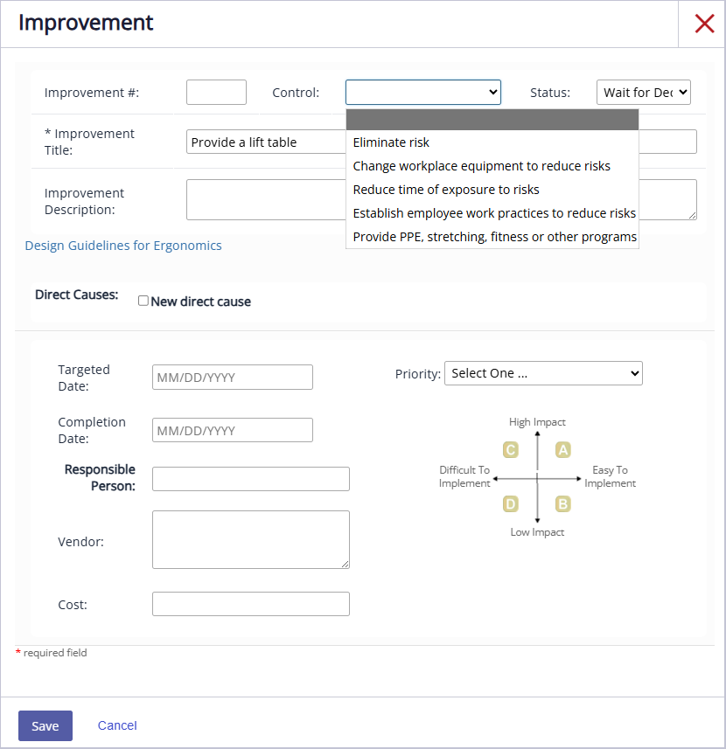This screenshot has height=749, width=726.
Task: Click priority quadrant A badge
Action: coord(563,450)
